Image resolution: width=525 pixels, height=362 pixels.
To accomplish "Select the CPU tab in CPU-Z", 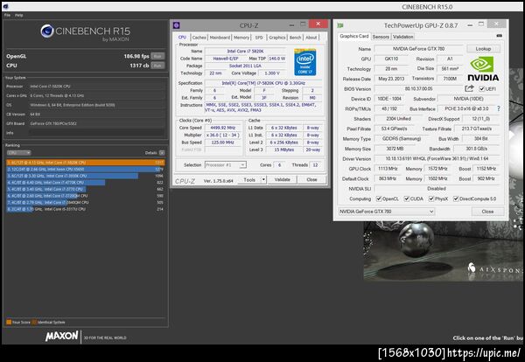I will pyautogui.click(x=182, y=37).
